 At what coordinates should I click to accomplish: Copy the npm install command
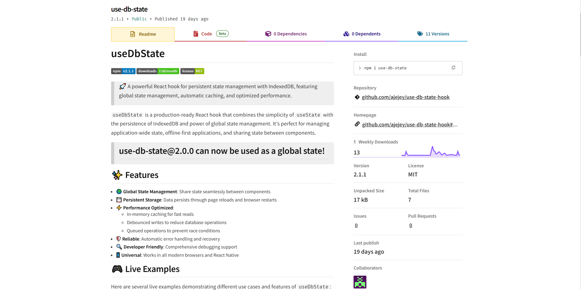pos(453,68)
